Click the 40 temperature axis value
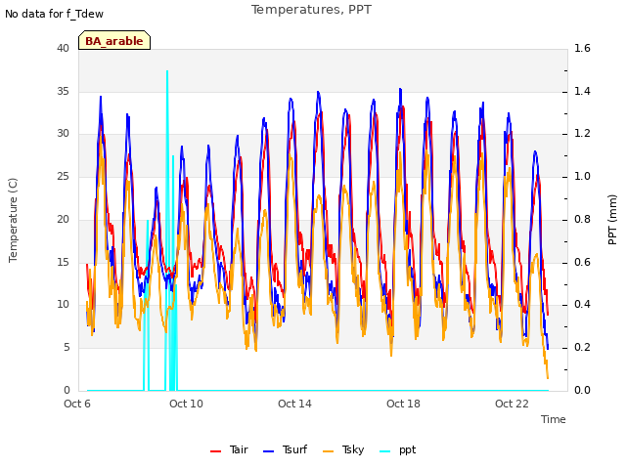The height and width of the screenshot is (469, 626). click(63, 48)
